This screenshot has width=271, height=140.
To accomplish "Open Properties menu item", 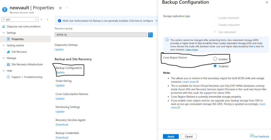I will 18,39.
